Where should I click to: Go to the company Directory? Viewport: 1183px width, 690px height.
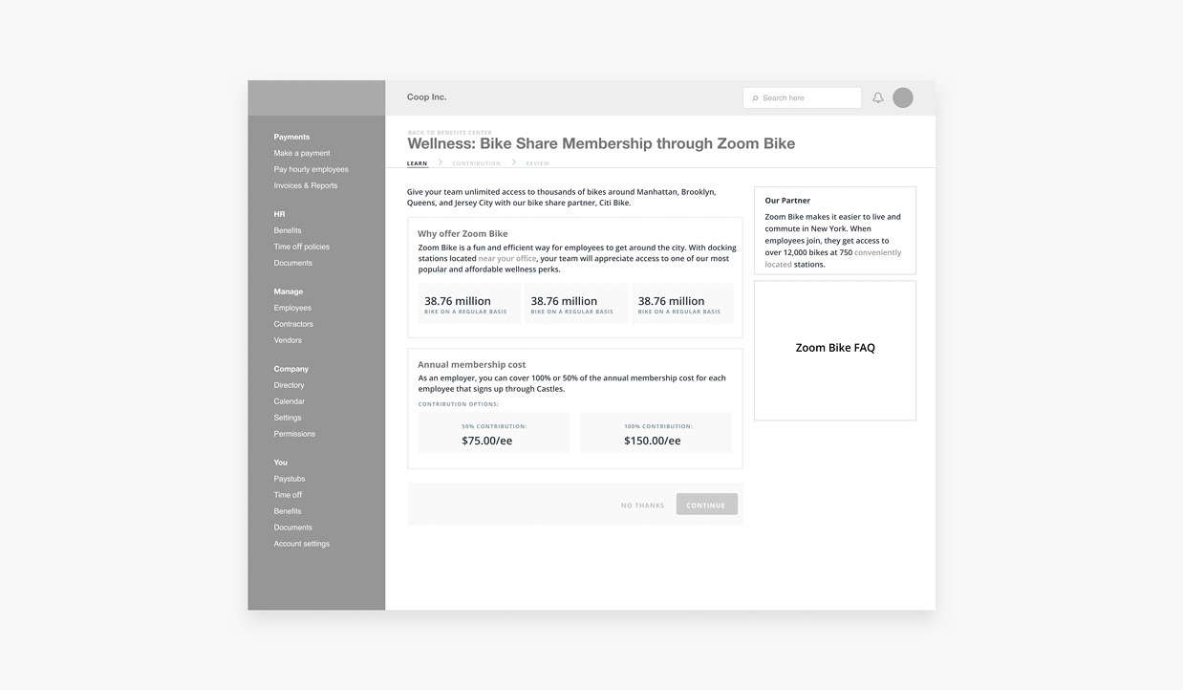click(x=290, y=385)
